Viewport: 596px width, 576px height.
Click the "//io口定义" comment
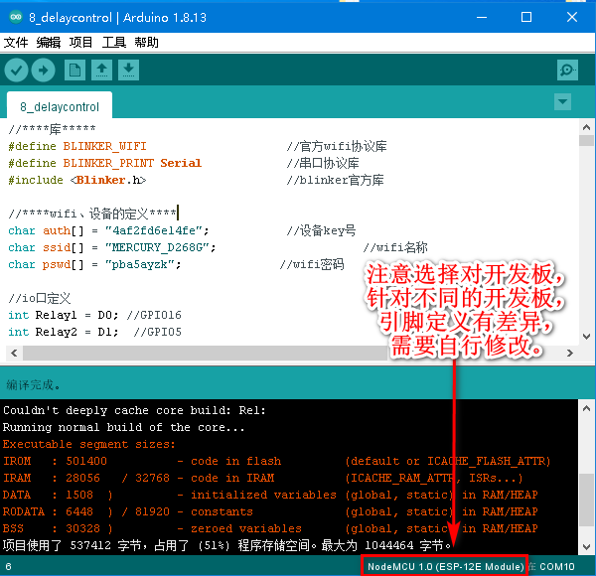40,298
